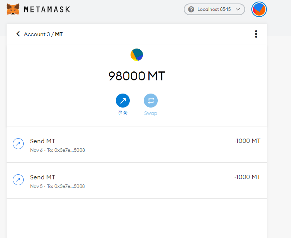Open the account avatar menu
Viewport: 291px width, 238px height.
(x=259, y=9)
